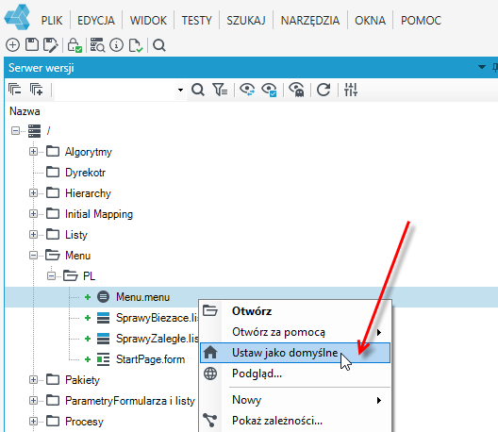Select StartPage.form in the tree
The width and height of the screenshot is (498, 432).
coord(150,359)
